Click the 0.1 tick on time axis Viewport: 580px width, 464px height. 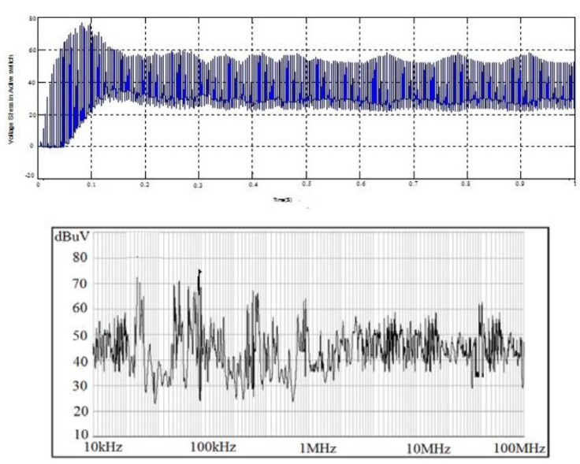tap(91, 184)
